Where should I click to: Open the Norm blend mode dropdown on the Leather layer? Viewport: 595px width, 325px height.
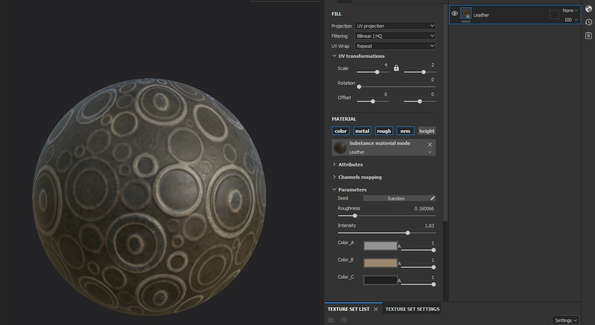[x=569, y=10]
